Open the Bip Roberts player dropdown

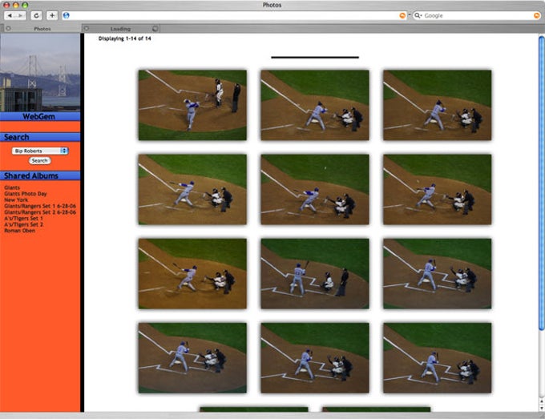40,151
